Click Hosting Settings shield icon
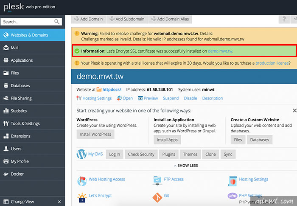Screen dimensions: 297x206 tap(233, 181)
